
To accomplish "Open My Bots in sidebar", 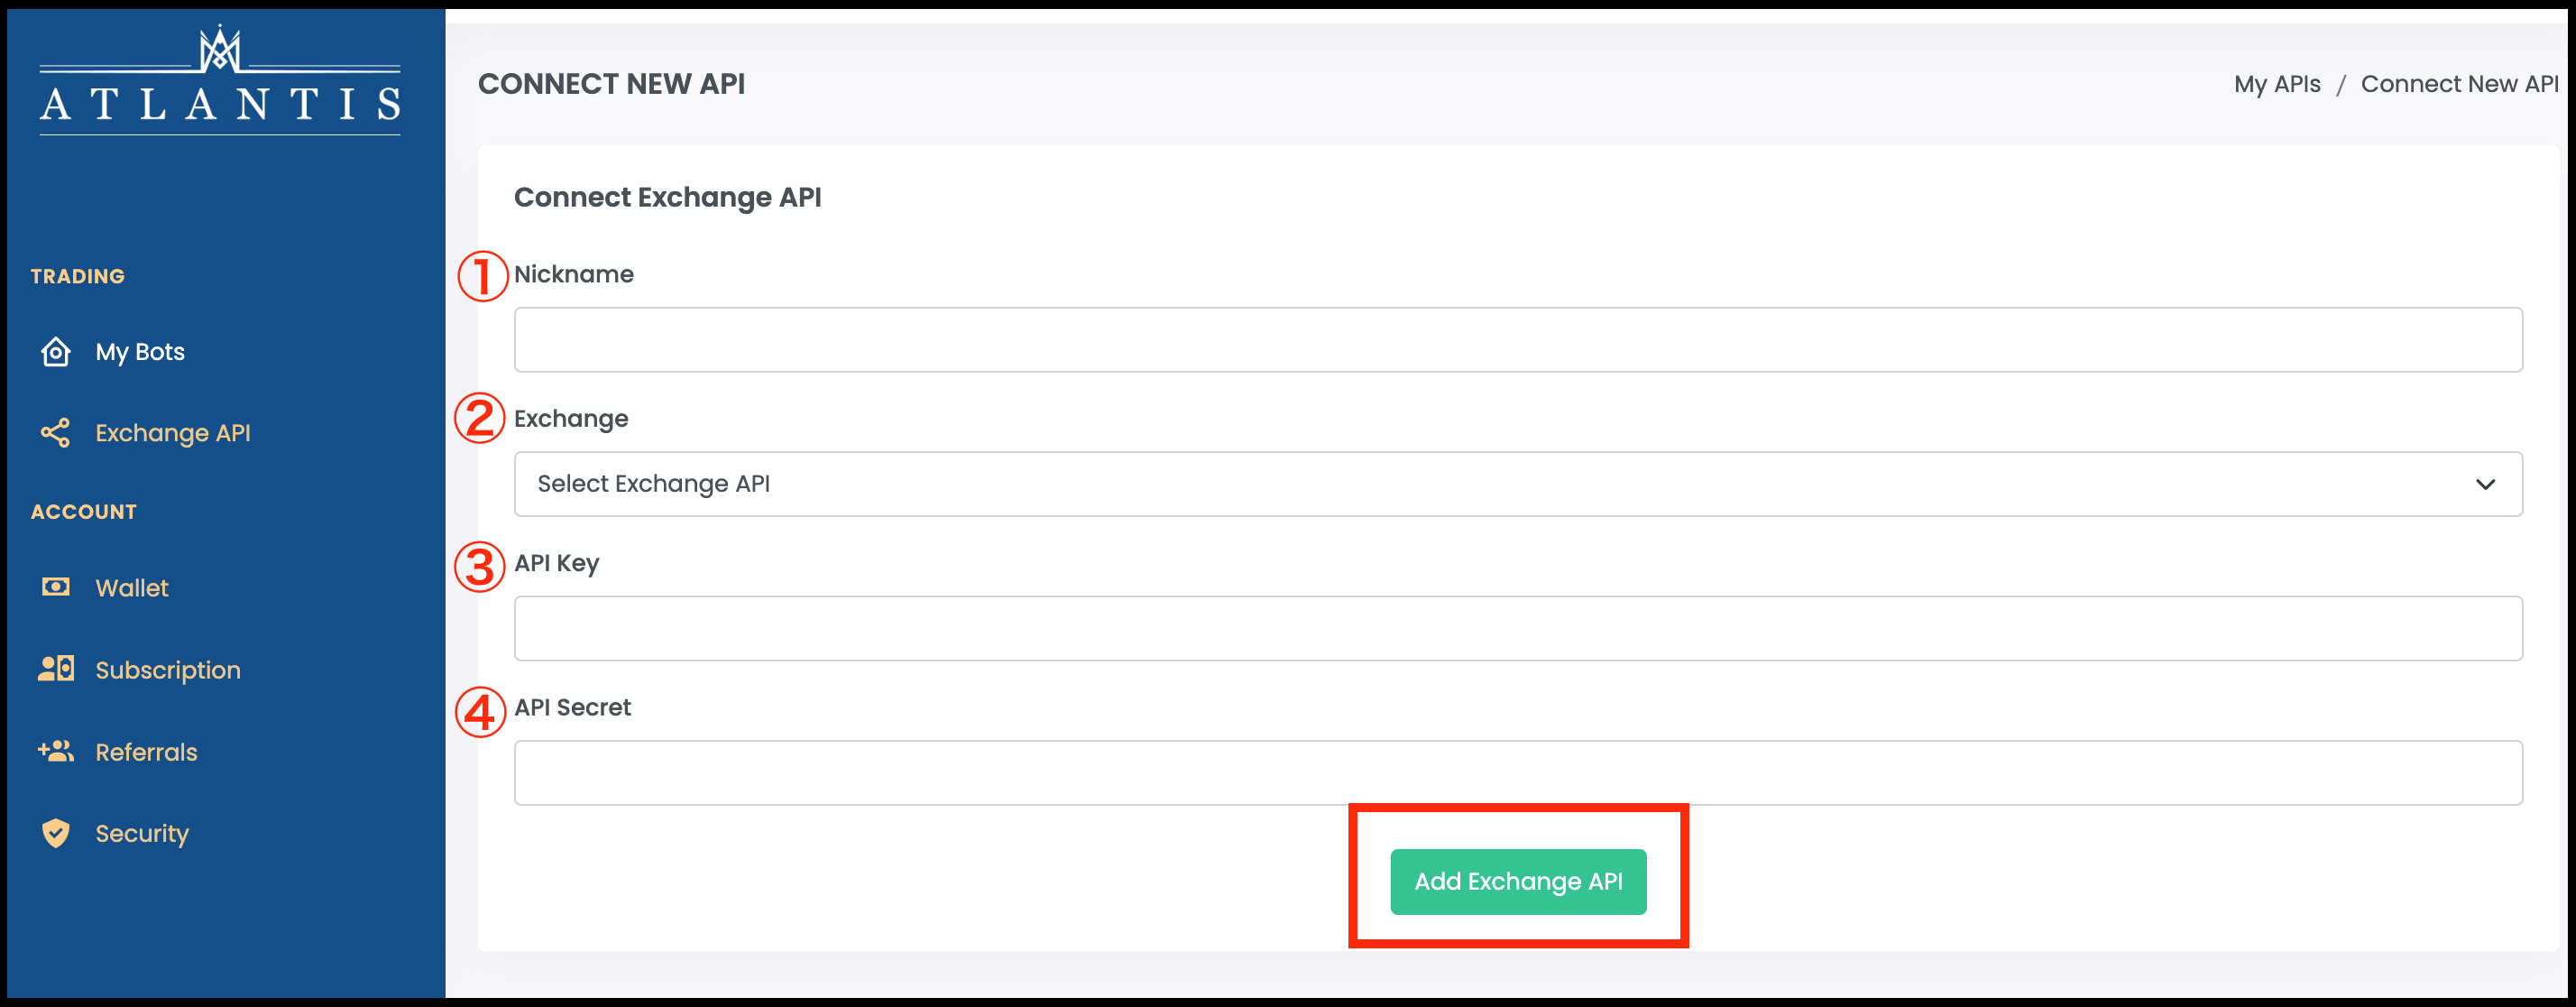I will tap(140, 352).
